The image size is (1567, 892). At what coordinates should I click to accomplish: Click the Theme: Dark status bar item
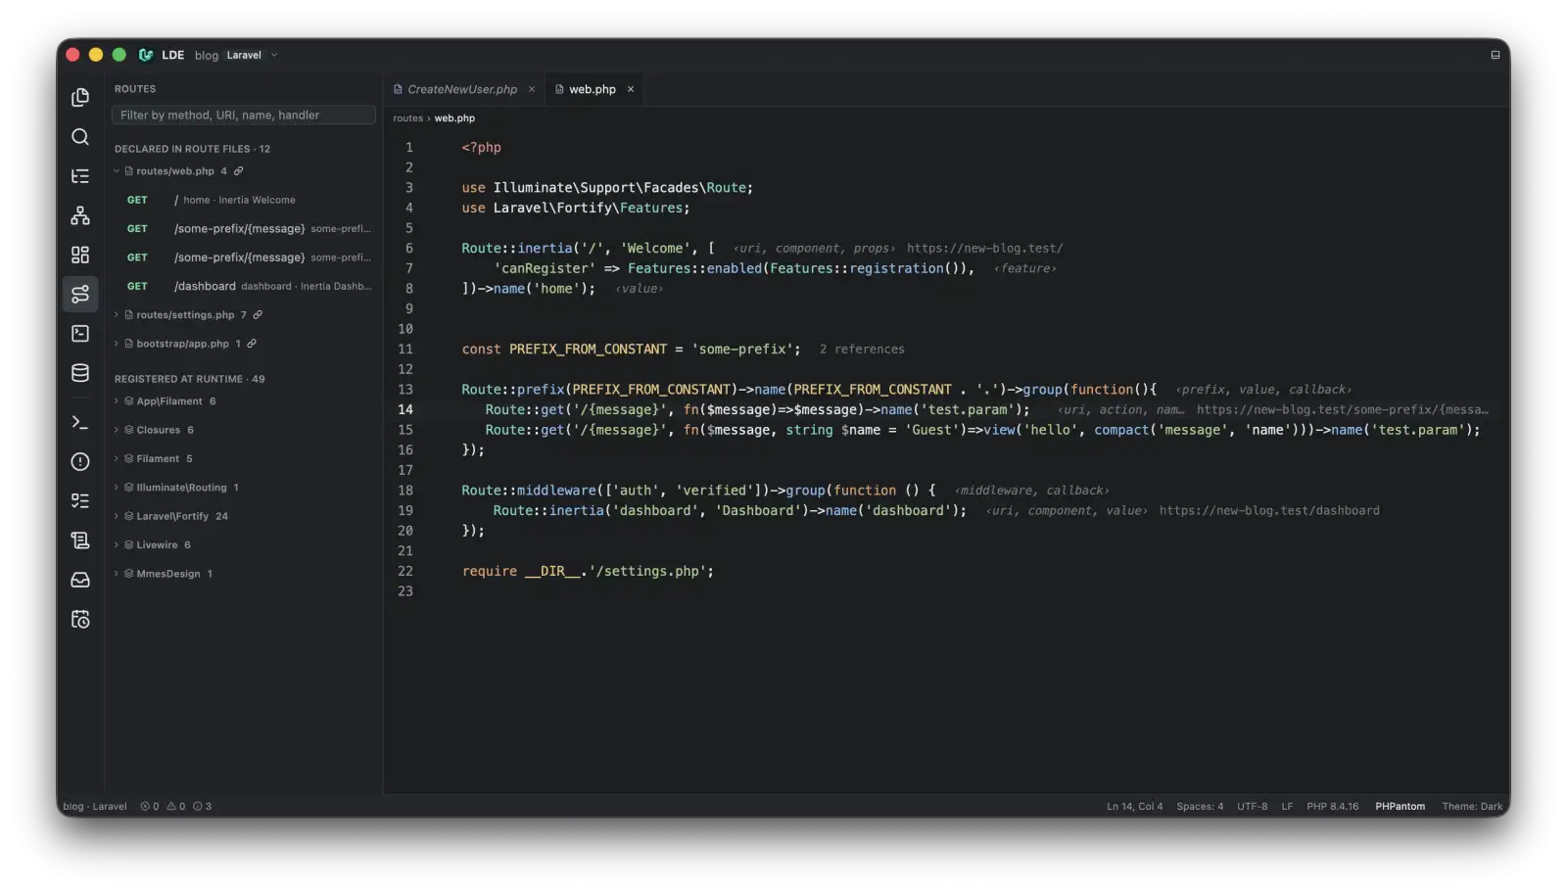[x=1472, y=807]
